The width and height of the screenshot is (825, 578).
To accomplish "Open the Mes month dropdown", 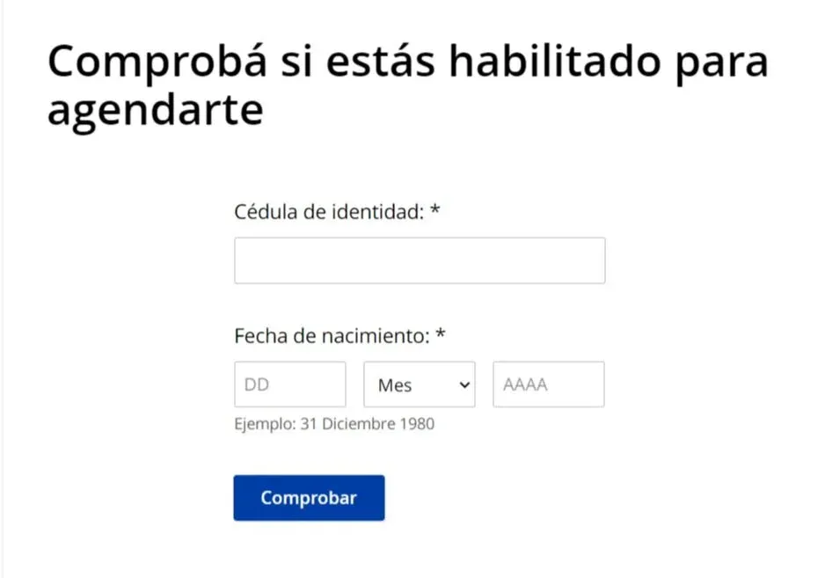I will (x=419, y=384).
